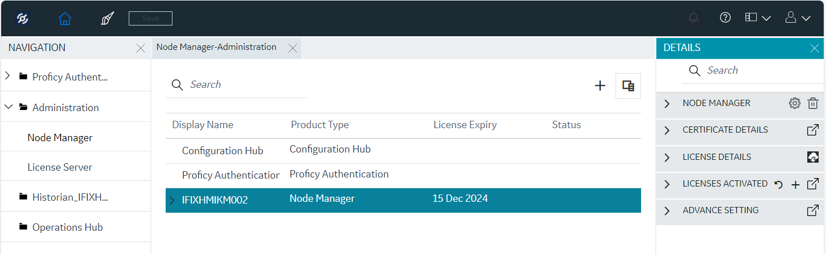Add a license with Licenses Activated plus
The image size is (826, 254).
[795, 184]
